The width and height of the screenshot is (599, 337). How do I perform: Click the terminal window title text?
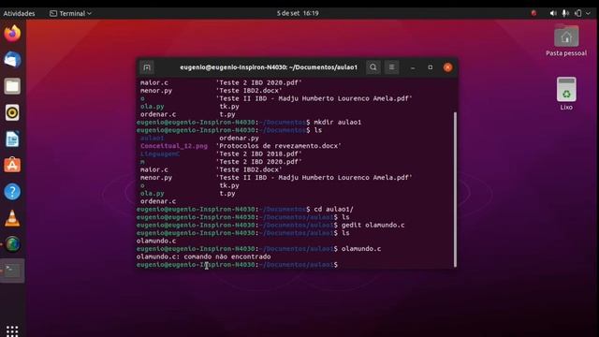pyautogui.click(x=269, y=67)
